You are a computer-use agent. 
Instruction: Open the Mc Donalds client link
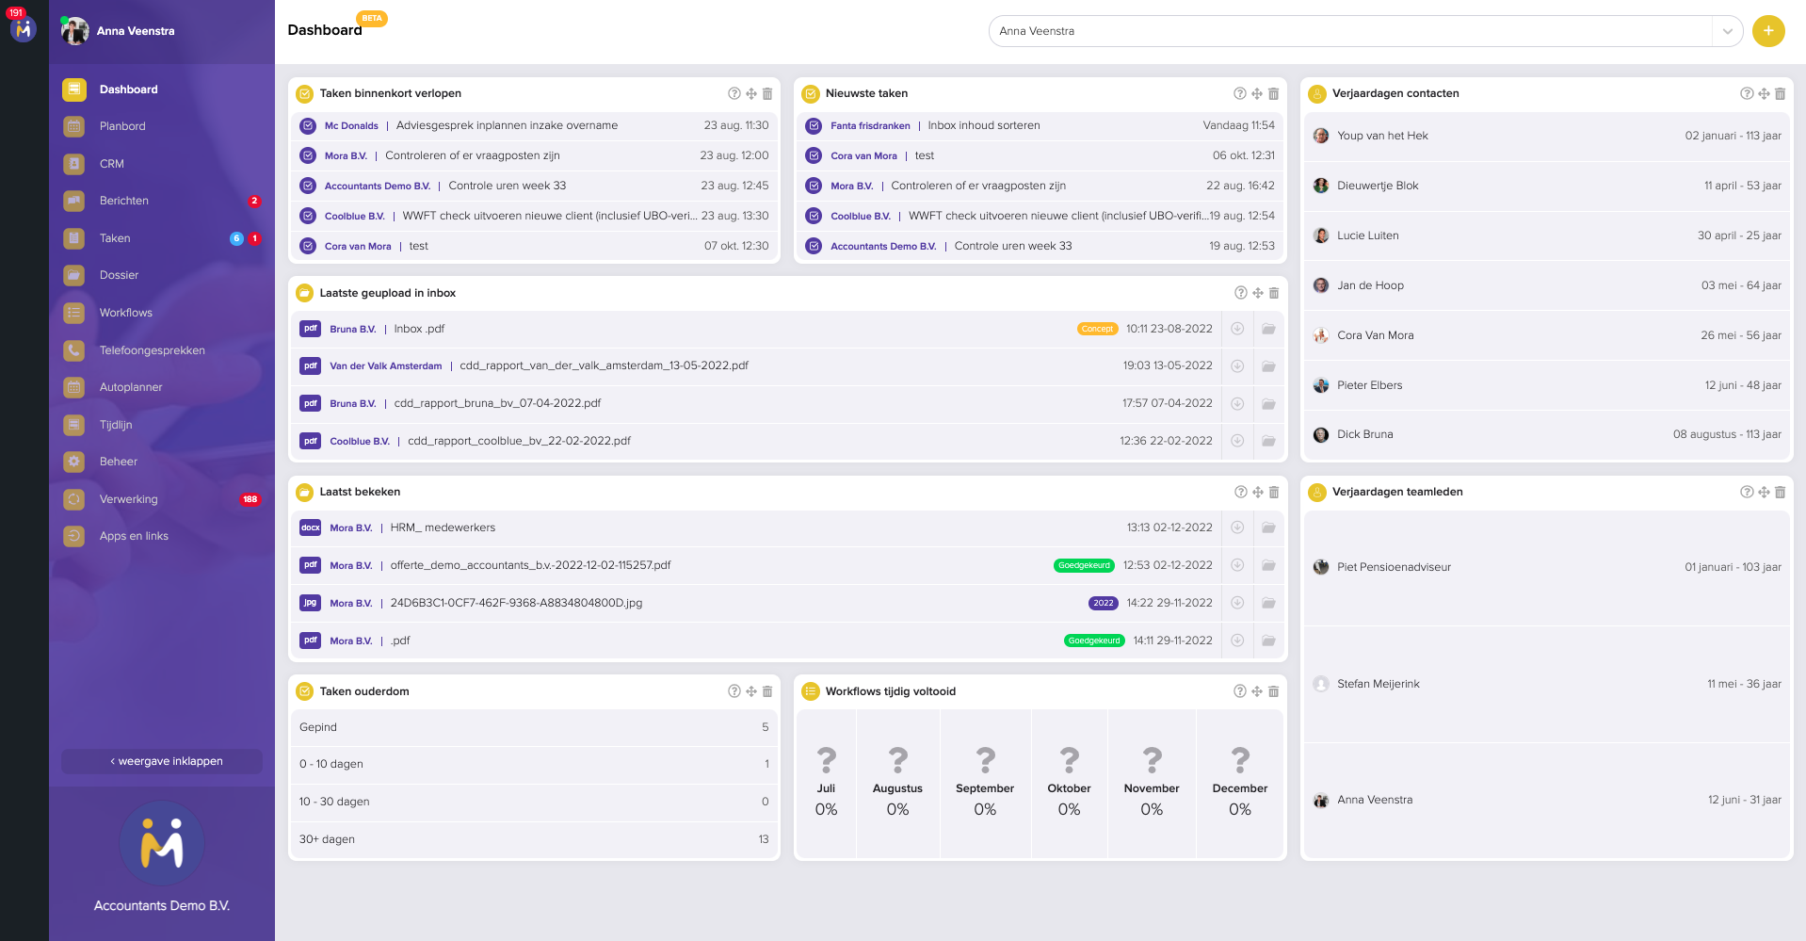(x=351, y=125)
